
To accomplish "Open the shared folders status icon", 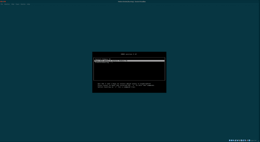I will 239,140.
